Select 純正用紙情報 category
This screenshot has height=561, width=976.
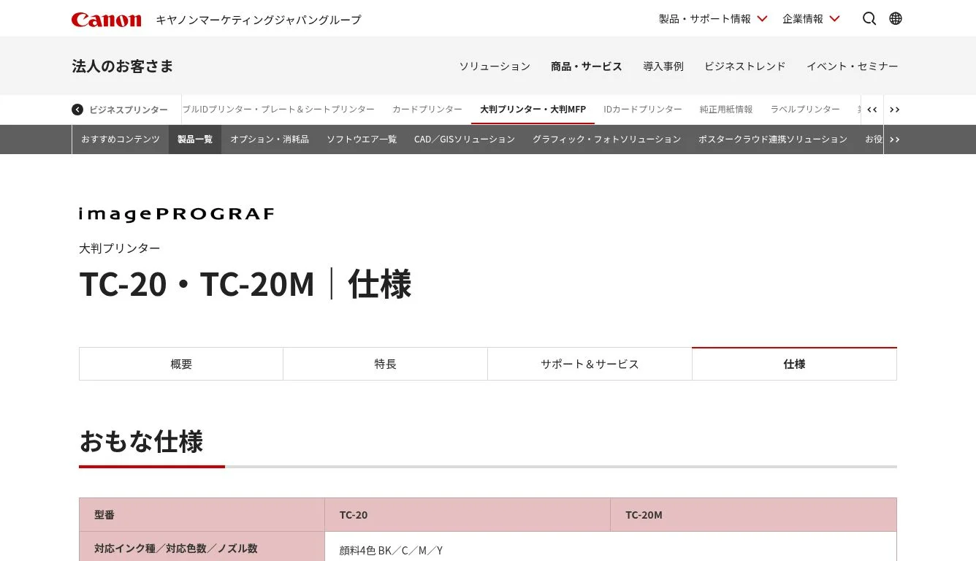[x=726, y=110]
